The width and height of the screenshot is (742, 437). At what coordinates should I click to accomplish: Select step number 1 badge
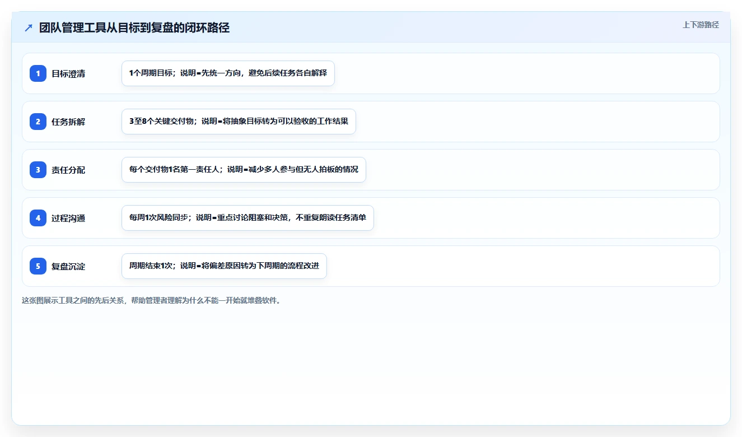pos(38,73)
